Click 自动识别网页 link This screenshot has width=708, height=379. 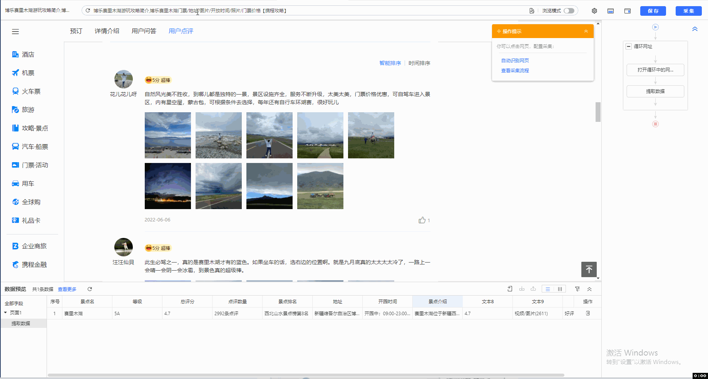(x=515, y=61)
